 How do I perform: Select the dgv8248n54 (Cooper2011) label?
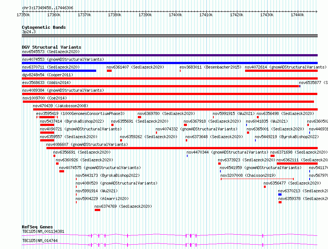pyautogui.click(x=48, y=75)
